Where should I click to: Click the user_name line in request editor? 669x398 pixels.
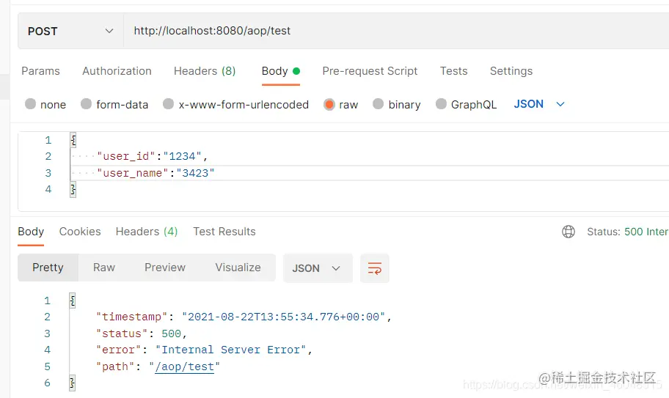[156, 173]
